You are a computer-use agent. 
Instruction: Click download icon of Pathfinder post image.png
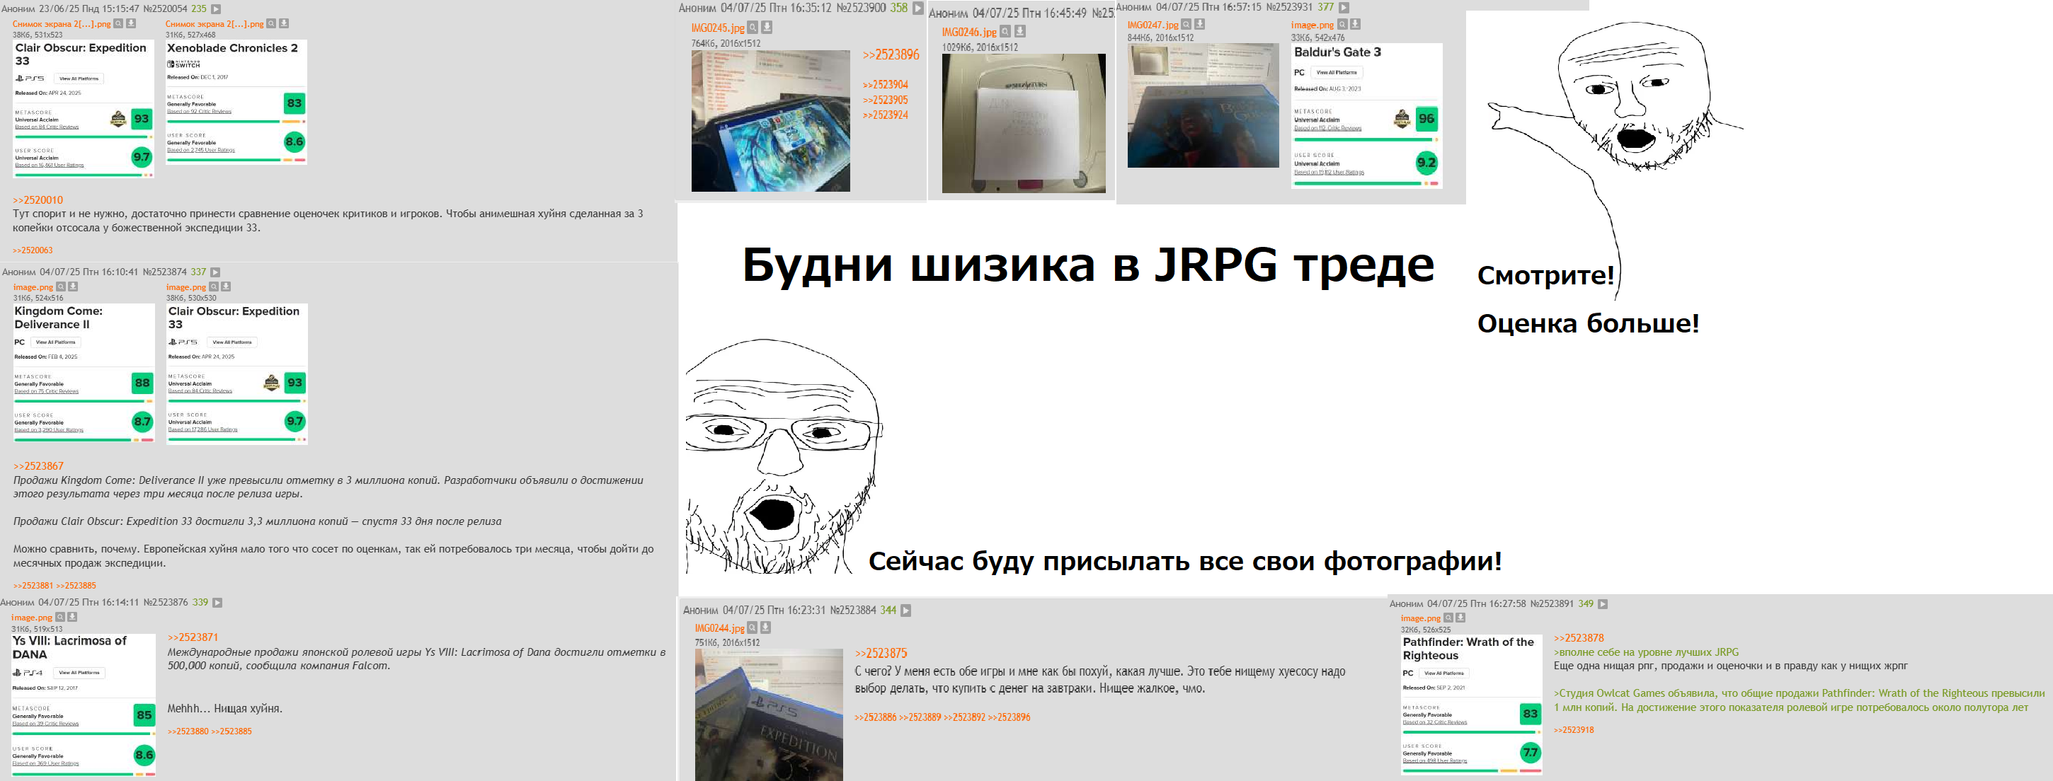[x=1460, y=618]
